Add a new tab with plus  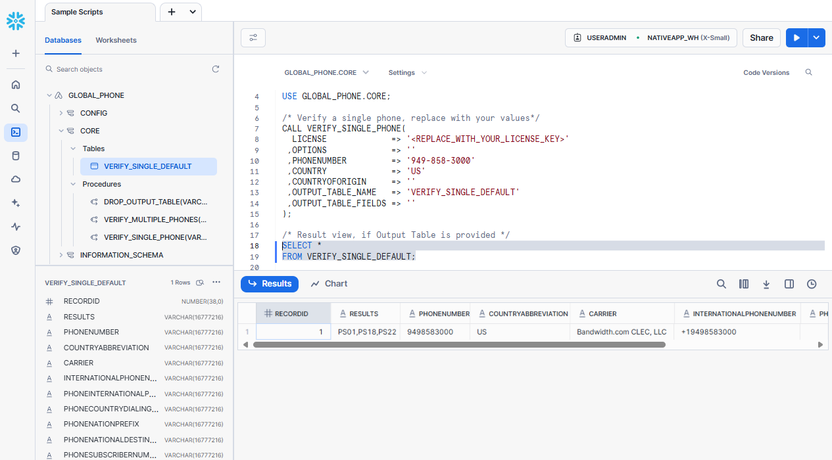pyautogui.click(x=172, y=12)
